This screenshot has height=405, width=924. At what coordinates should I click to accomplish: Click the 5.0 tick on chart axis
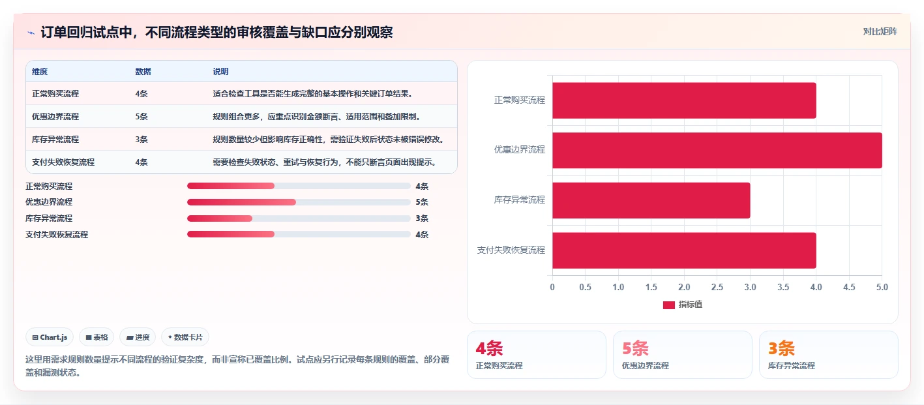coord(882,287)
